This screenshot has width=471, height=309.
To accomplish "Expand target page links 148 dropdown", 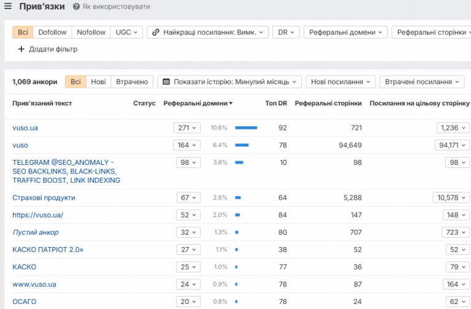I will point(456,215).
